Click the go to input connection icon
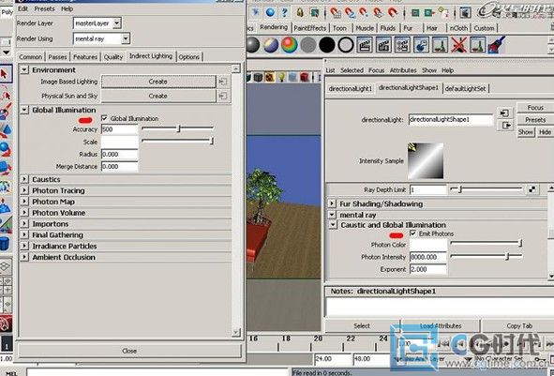The height and width of the screenshot is (376, 554). pyautogui.click(x=504, y=113)
